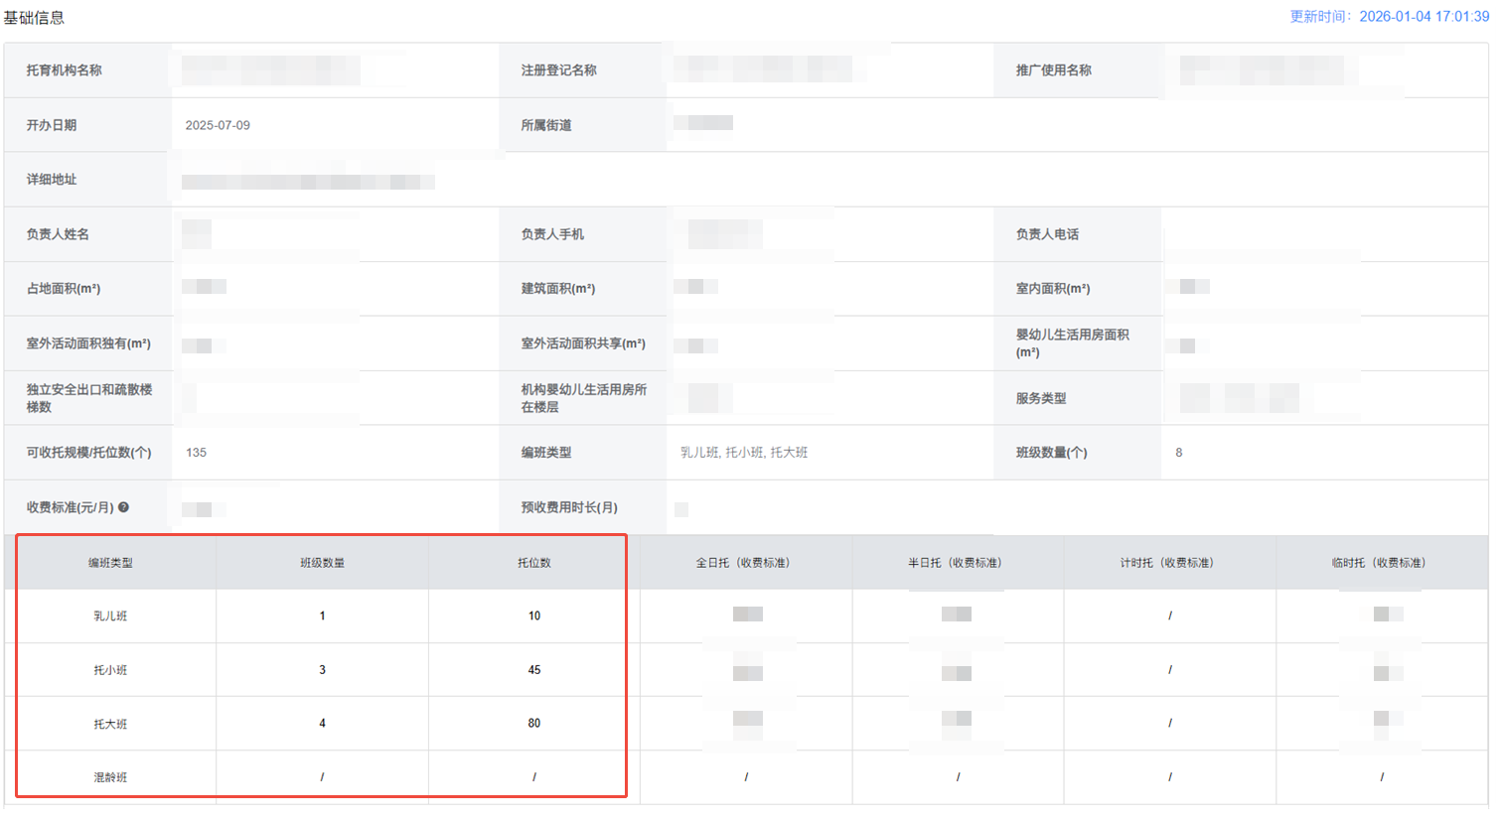The image size is (1503, 821).
Task: Click the 可收托规模/托位数 value 135
Action: coord(196,453)
